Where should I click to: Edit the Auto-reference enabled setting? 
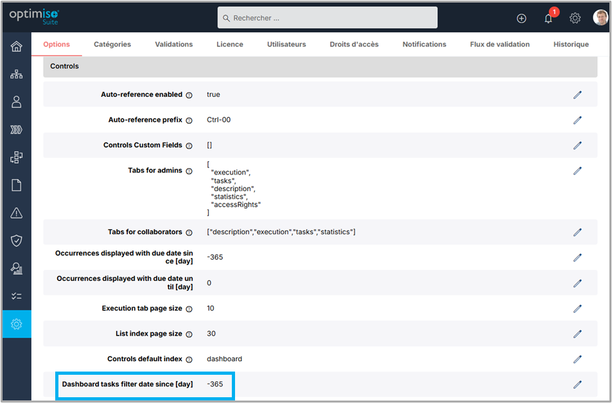pos(577,94)
